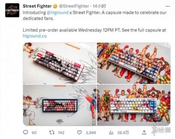Open the colorful character keyboard photo top right
Viewport: 175px width, 139px height.
(x=134, y=63)
